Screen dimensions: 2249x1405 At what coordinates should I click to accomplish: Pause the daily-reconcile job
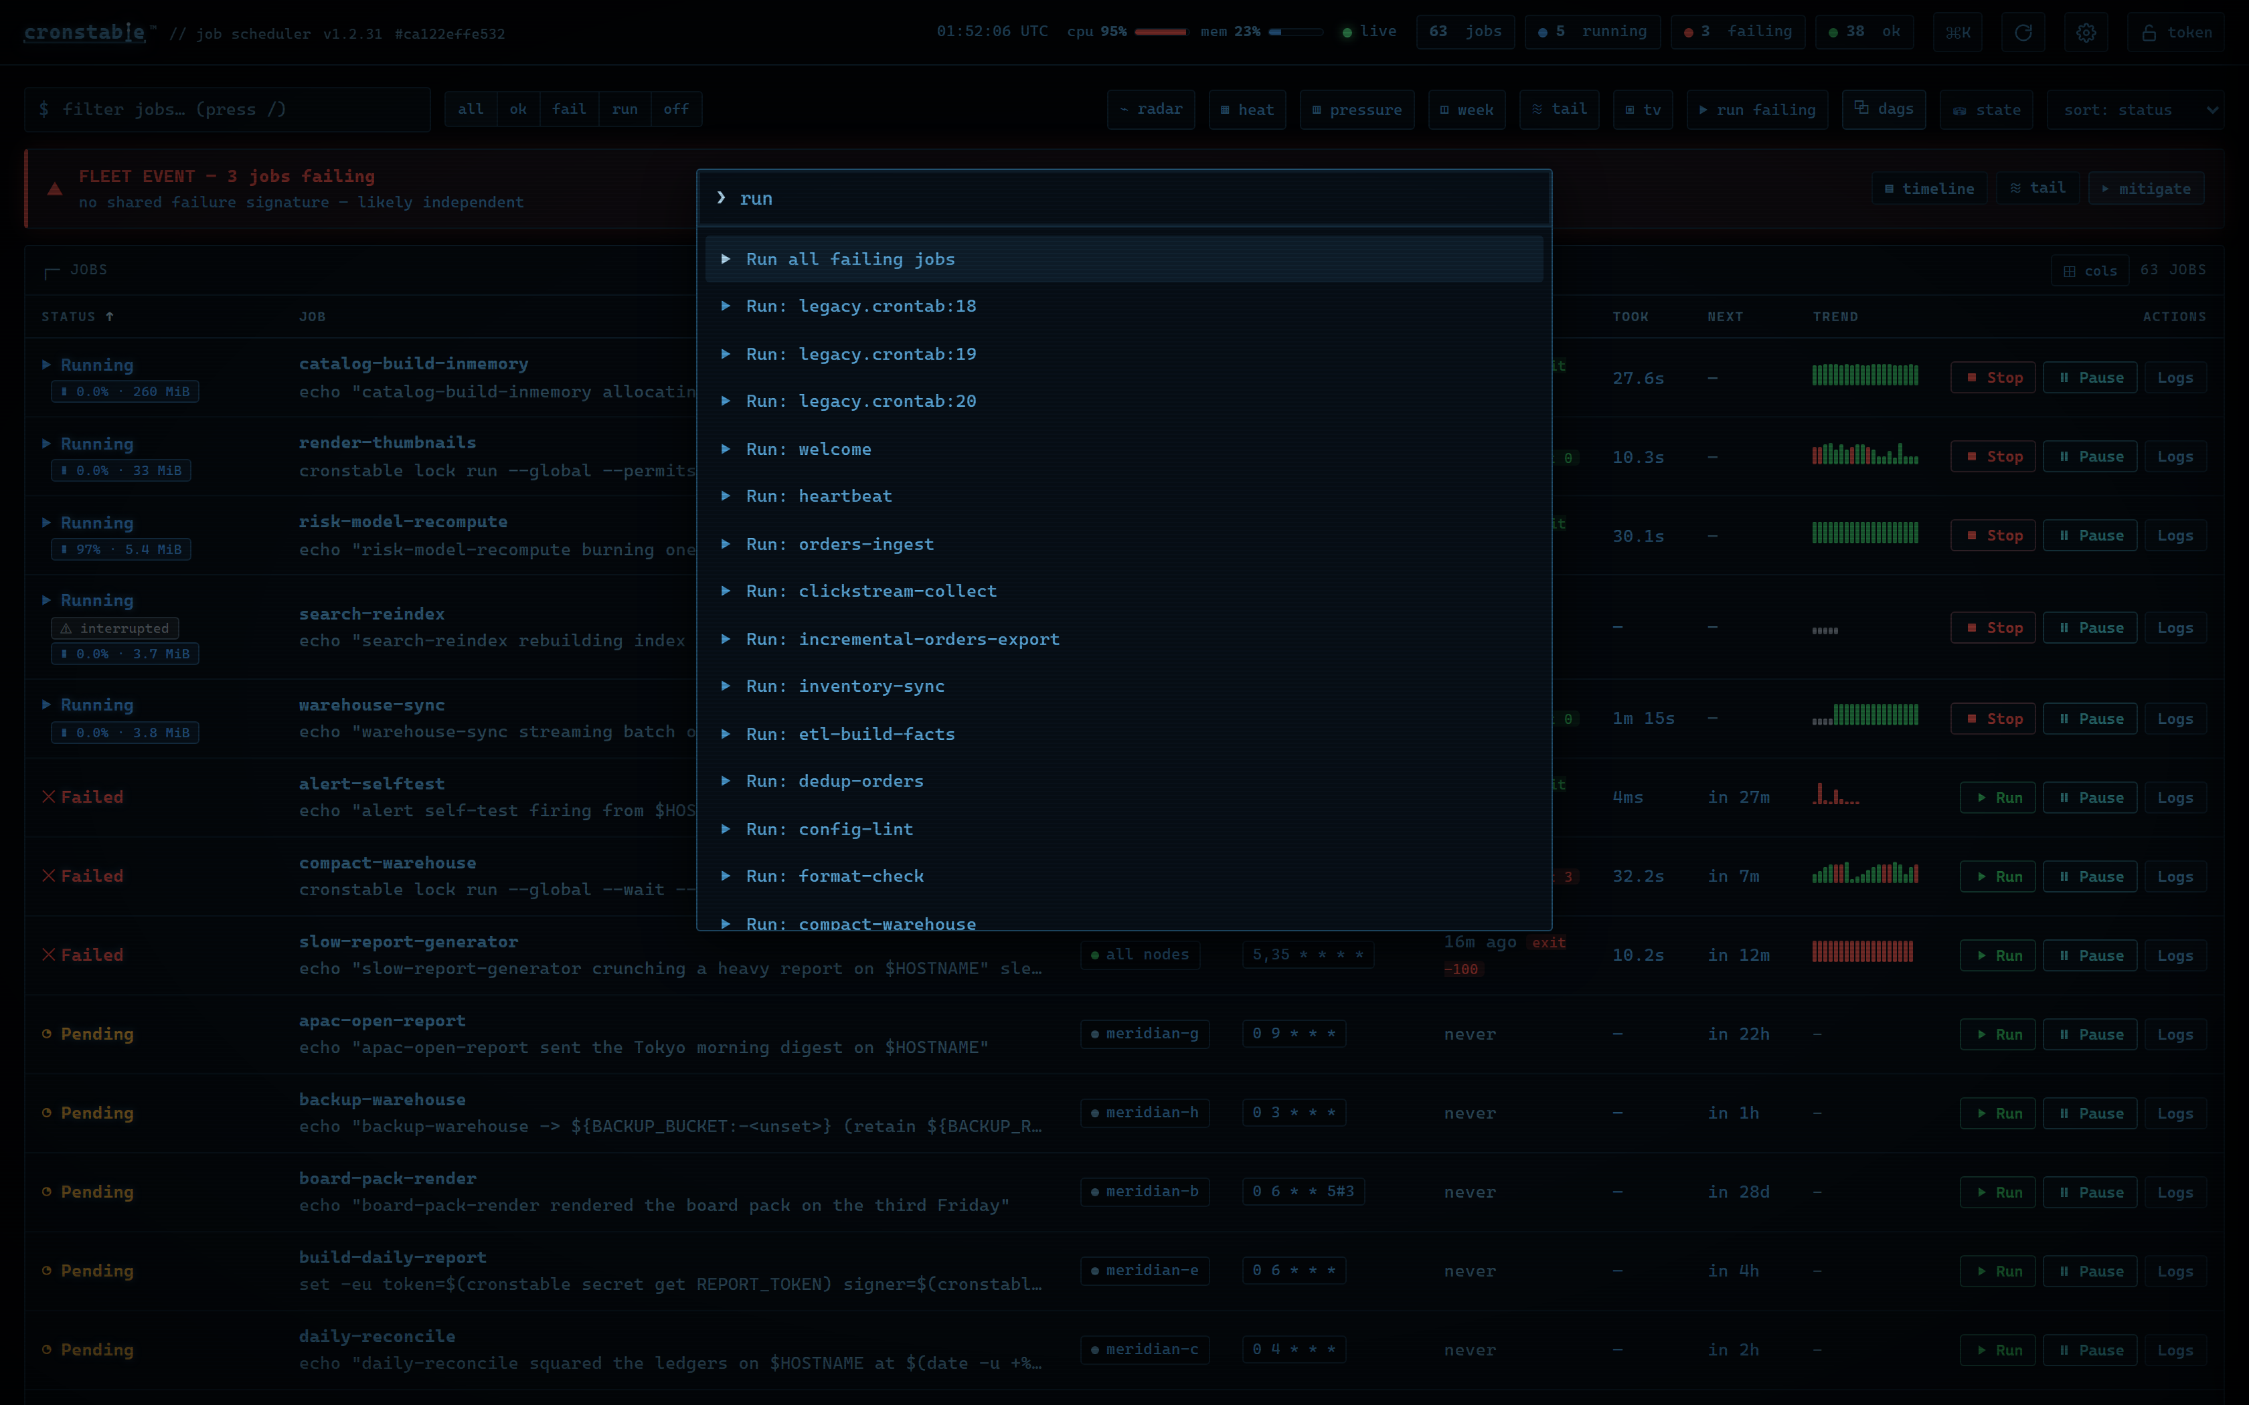coord(2090,1351)
